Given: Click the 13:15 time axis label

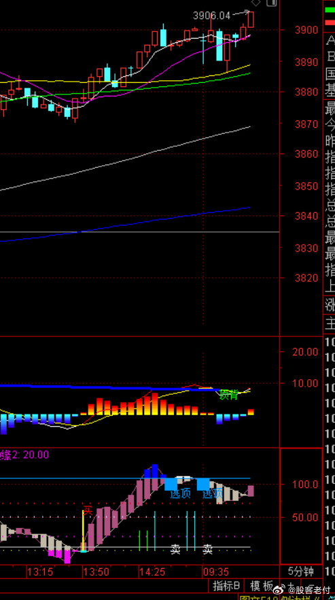Looking at the screenshot, I should (40, 571).
